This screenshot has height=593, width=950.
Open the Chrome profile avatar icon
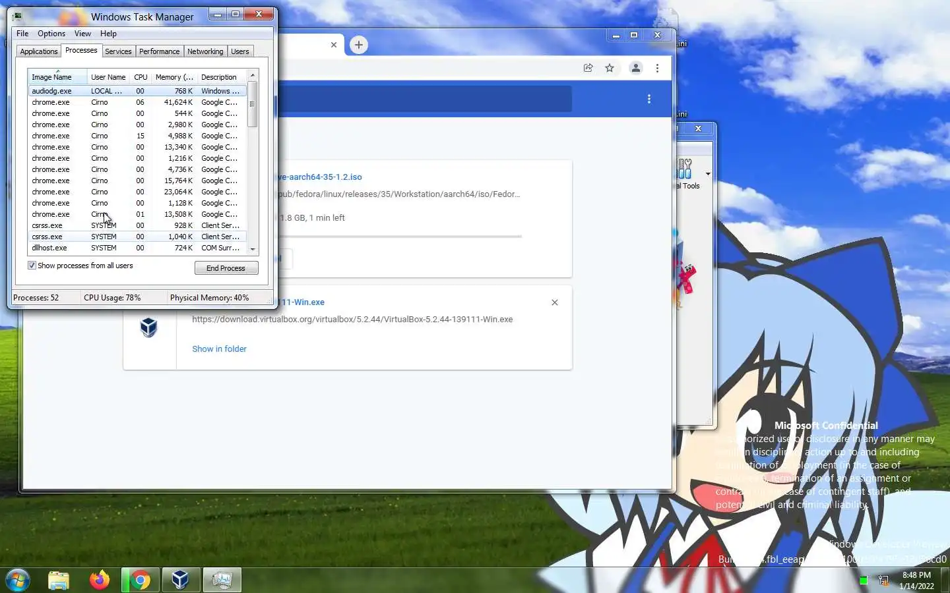(635, 68)
